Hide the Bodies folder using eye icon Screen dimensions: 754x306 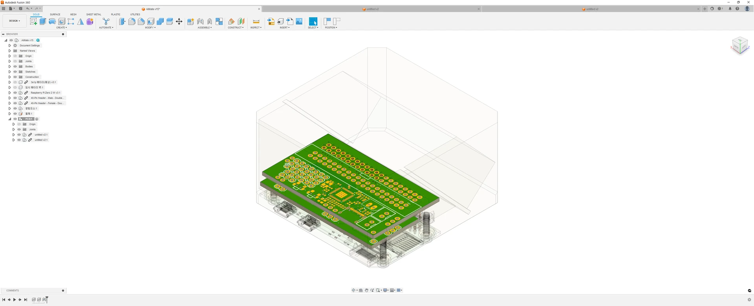click(x=15, y=67)
